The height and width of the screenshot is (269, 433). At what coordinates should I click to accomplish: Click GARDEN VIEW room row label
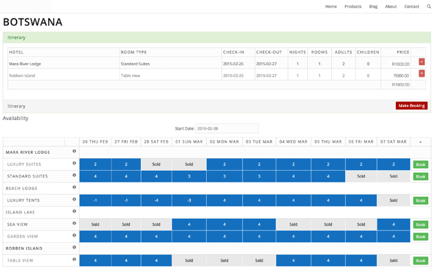(23, 237)
